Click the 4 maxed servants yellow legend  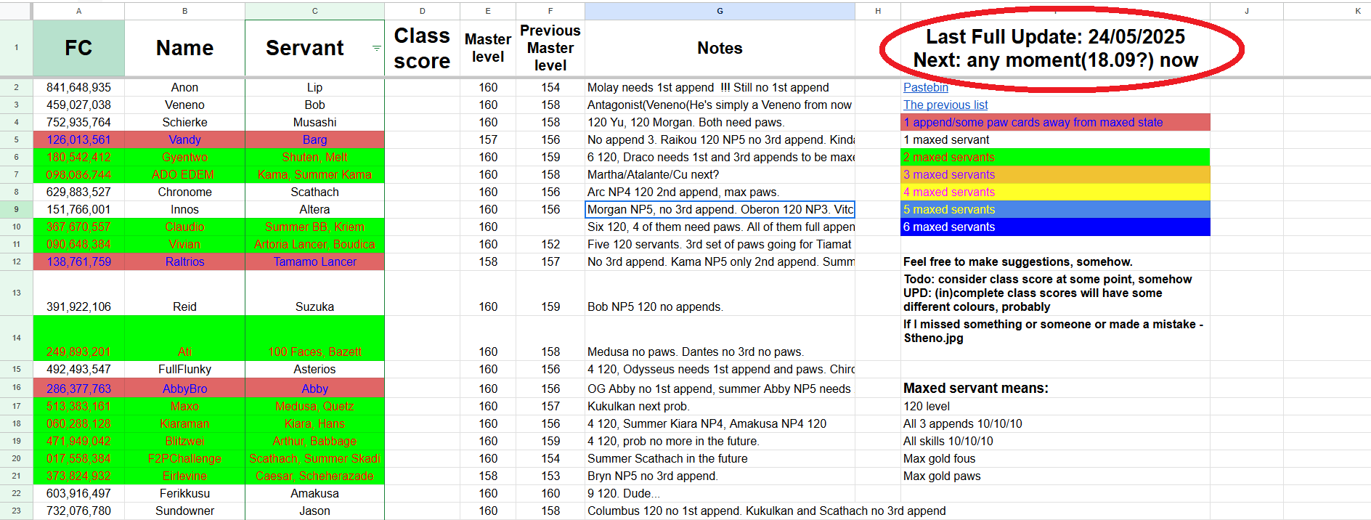click(1055, 192)
